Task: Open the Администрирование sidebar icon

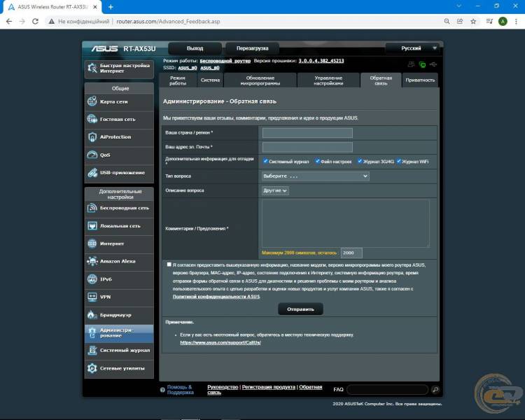Action: coord(92,332)
